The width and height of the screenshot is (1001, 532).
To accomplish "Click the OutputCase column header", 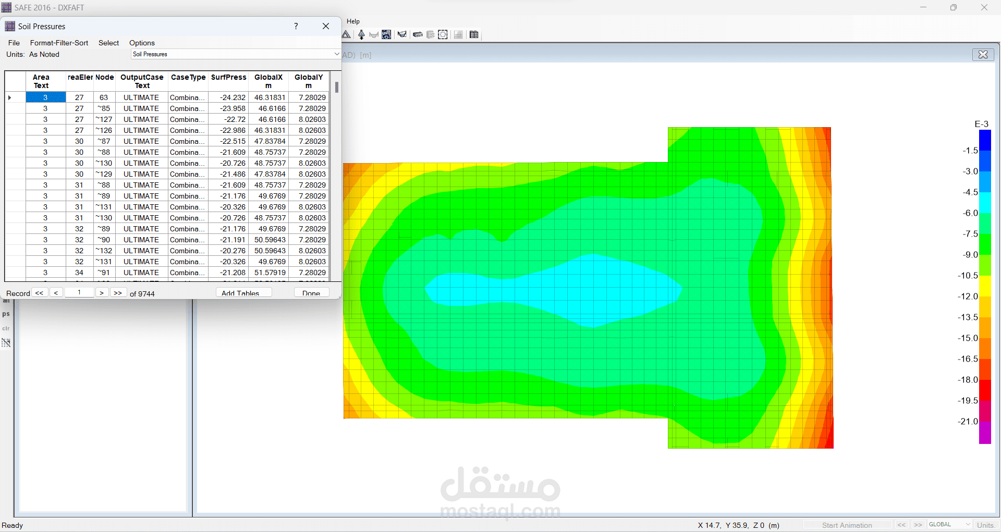I will (142, 81).
